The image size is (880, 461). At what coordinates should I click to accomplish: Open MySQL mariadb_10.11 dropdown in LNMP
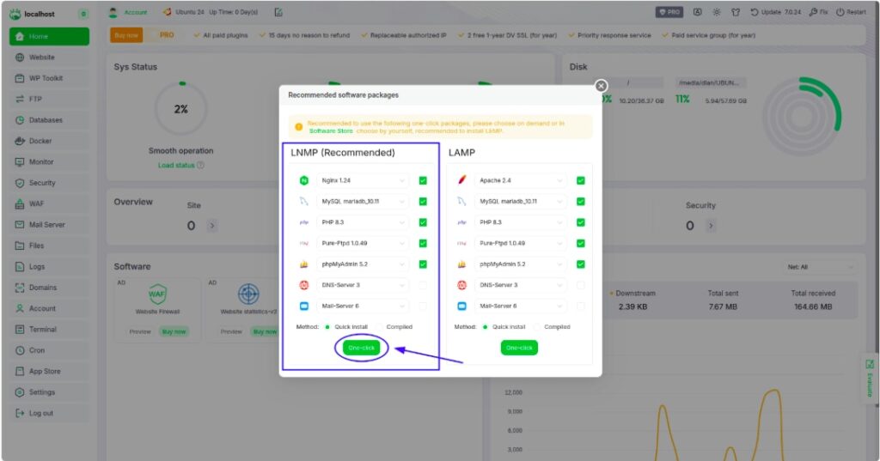pos(363,202)
